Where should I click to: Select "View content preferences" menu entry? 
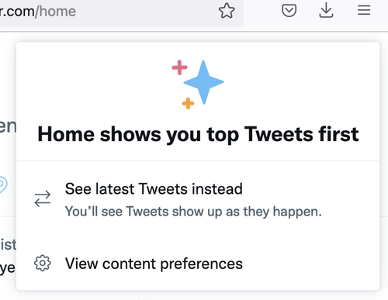198,264
